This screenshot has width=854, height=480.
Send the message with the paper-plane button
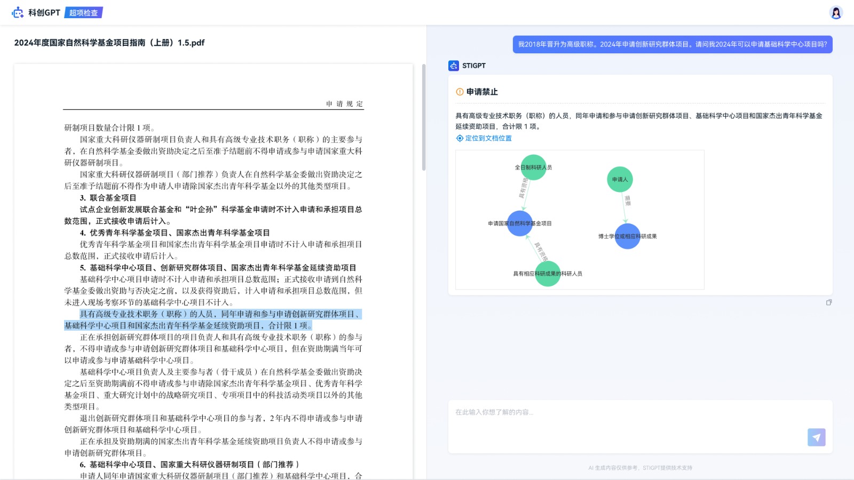tap(816, 437)
